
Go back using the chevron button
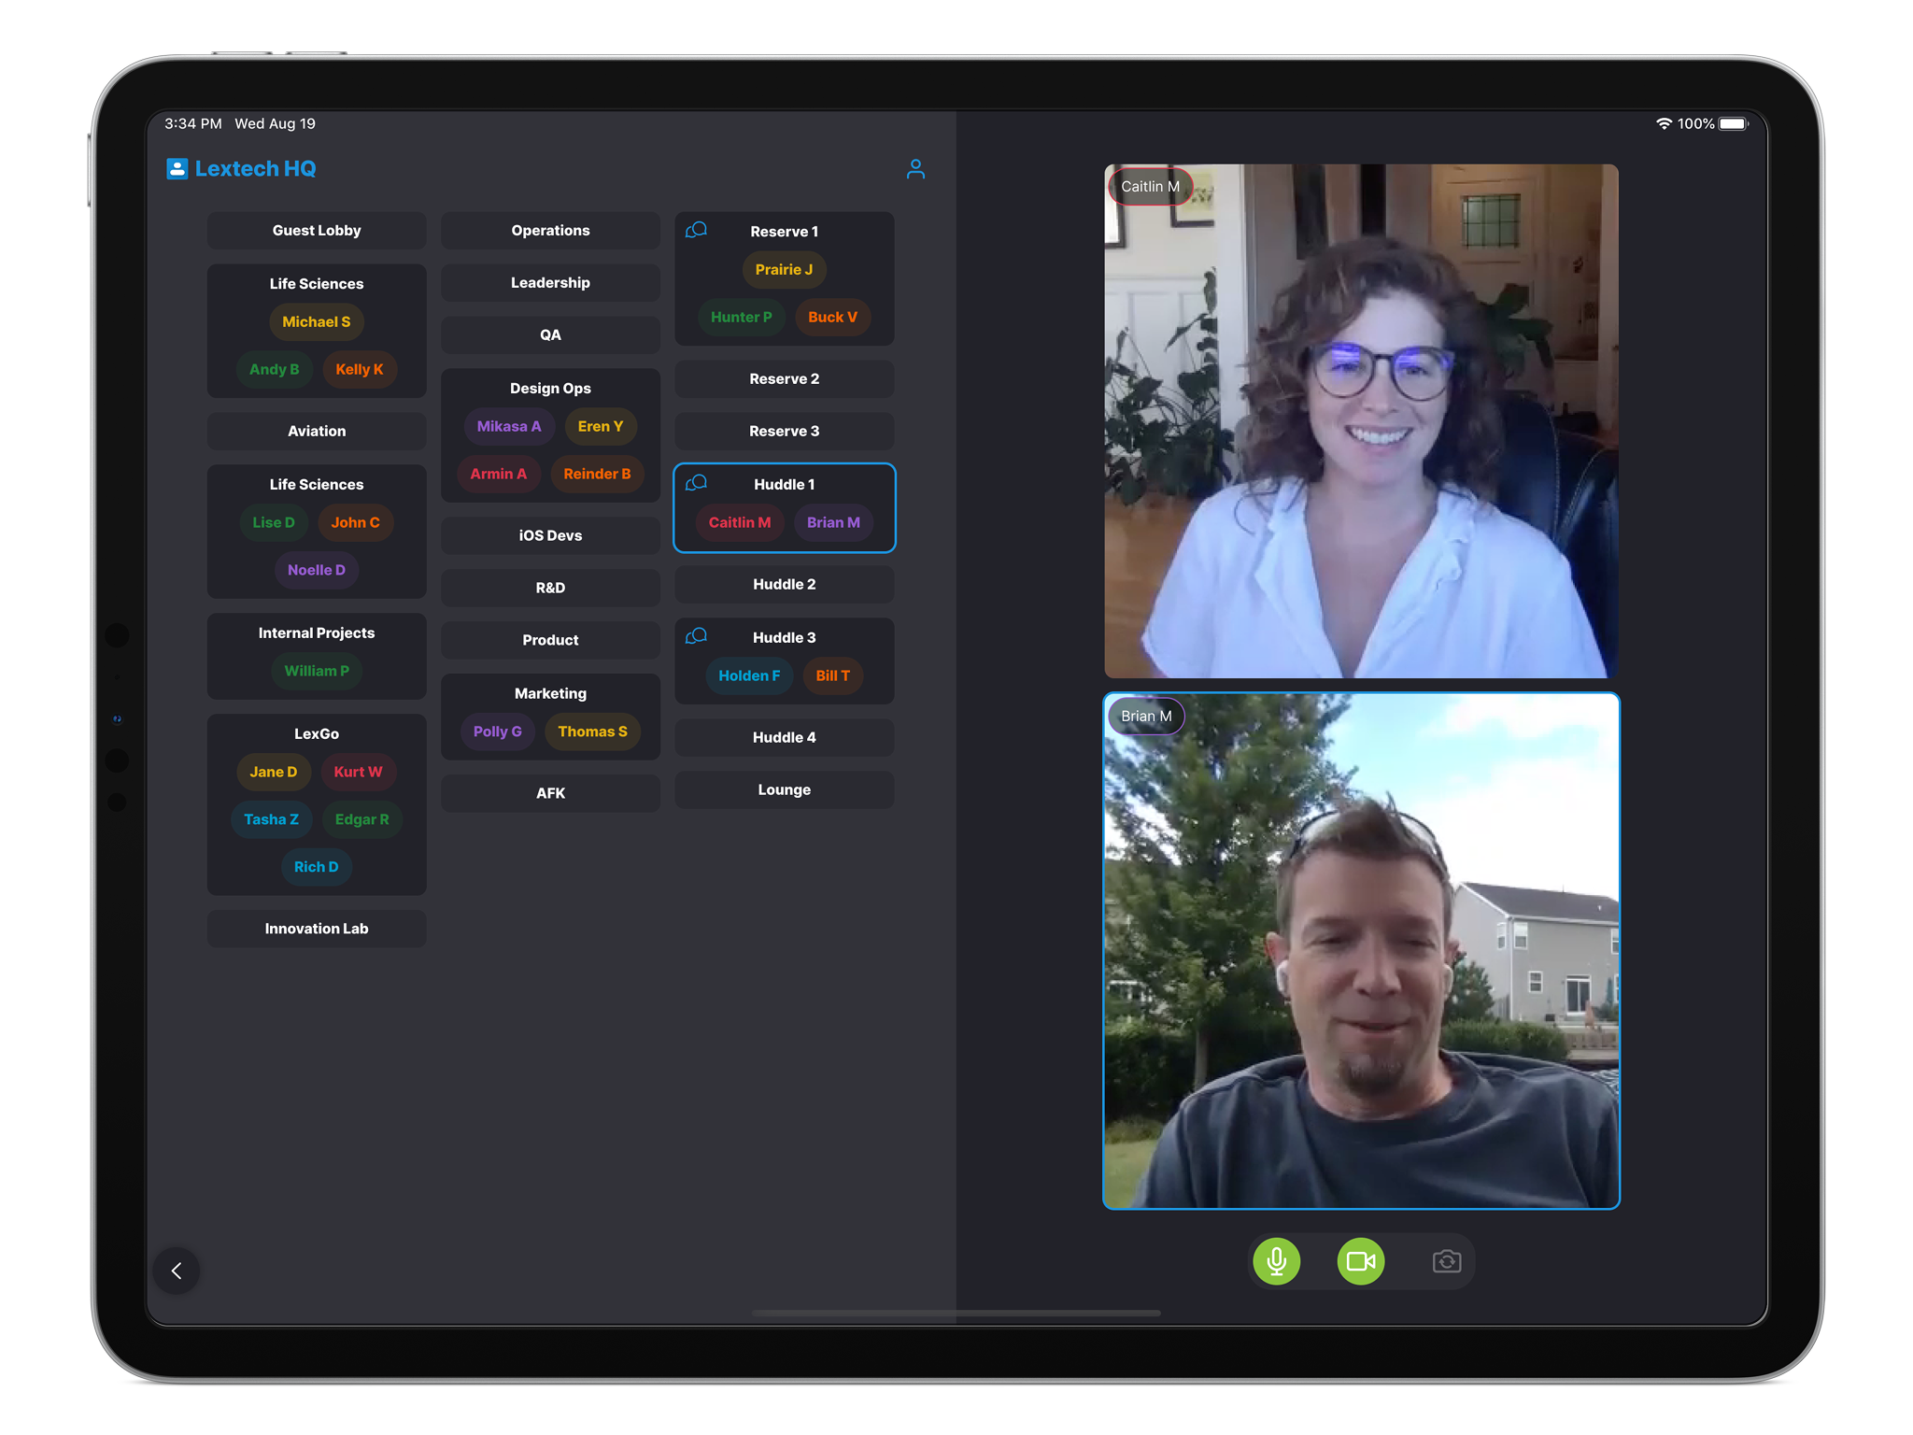[x=177, y=1271]
